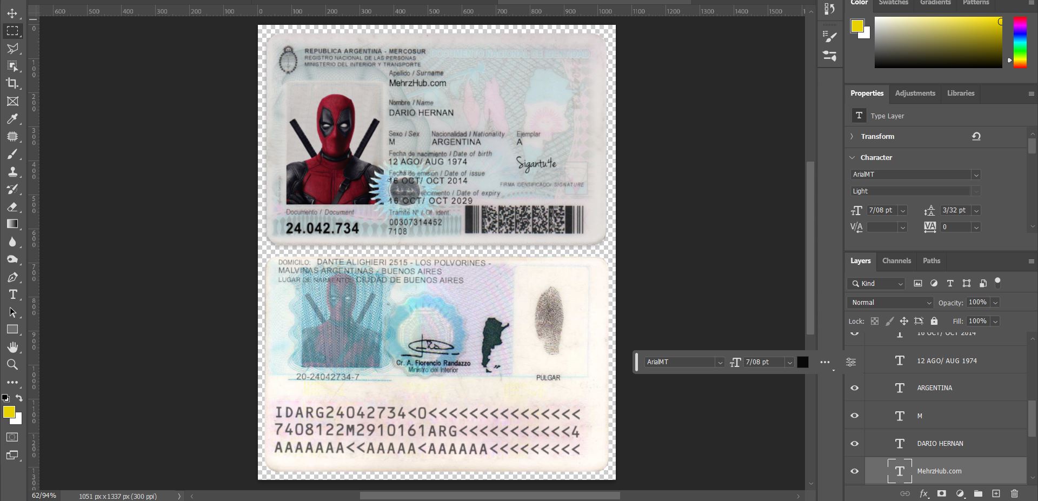Open the layer blend mode Normal dropdown

(890, 303)
